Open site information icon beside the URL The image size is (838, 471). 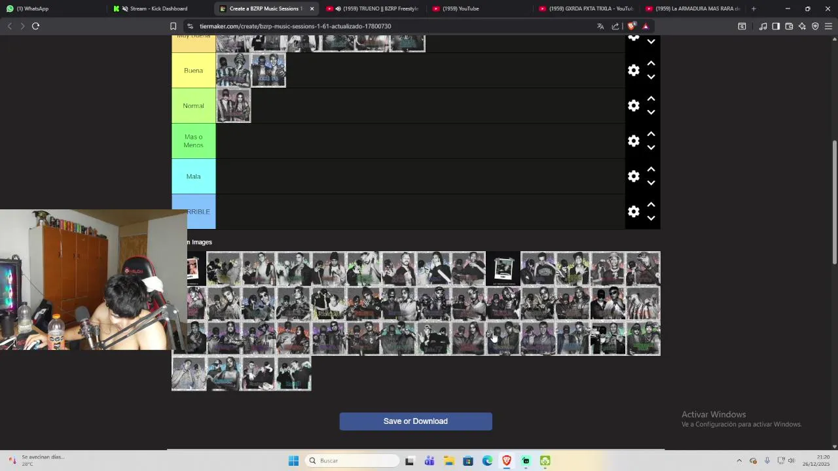click(x=190, y=26)
